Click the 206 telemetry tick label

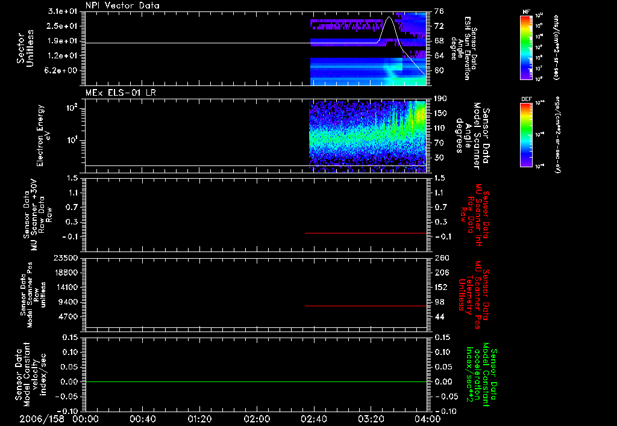(x=440, y=273)
